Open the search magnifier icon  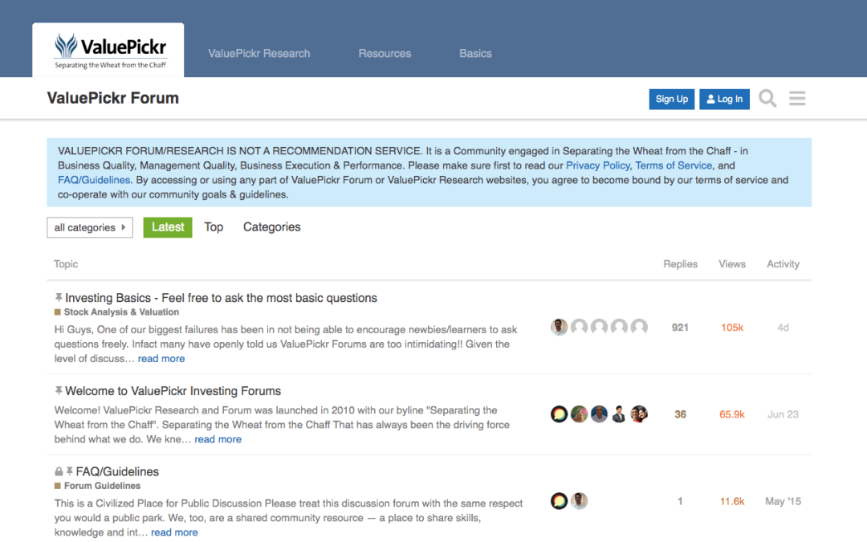point(767,99)
